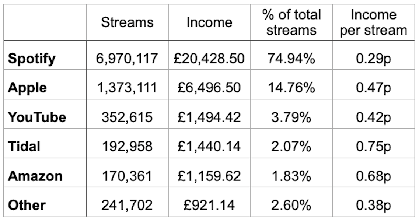Select the Other row label
Viewport: 419px width, 221px height.
[x=27, y=205]
